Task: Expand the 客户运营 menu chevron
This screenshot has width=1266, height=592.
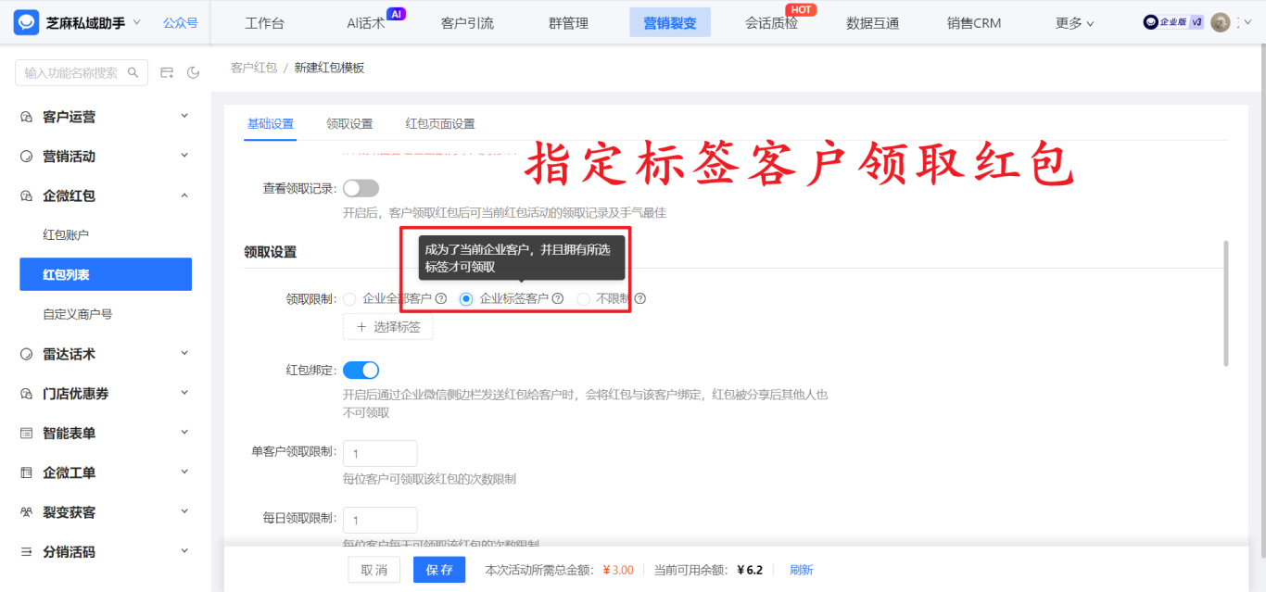Action: click(184, 116)
